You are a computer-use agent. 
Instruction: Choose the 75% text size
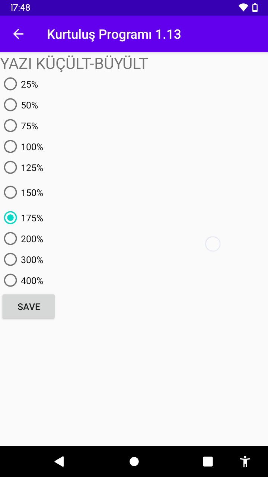coord(10,126)
